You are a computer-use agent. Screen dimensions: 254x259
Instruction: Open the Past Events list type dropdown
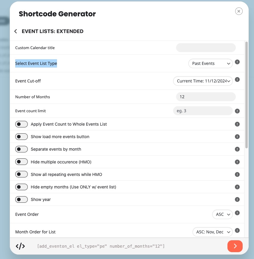point(210,63)
